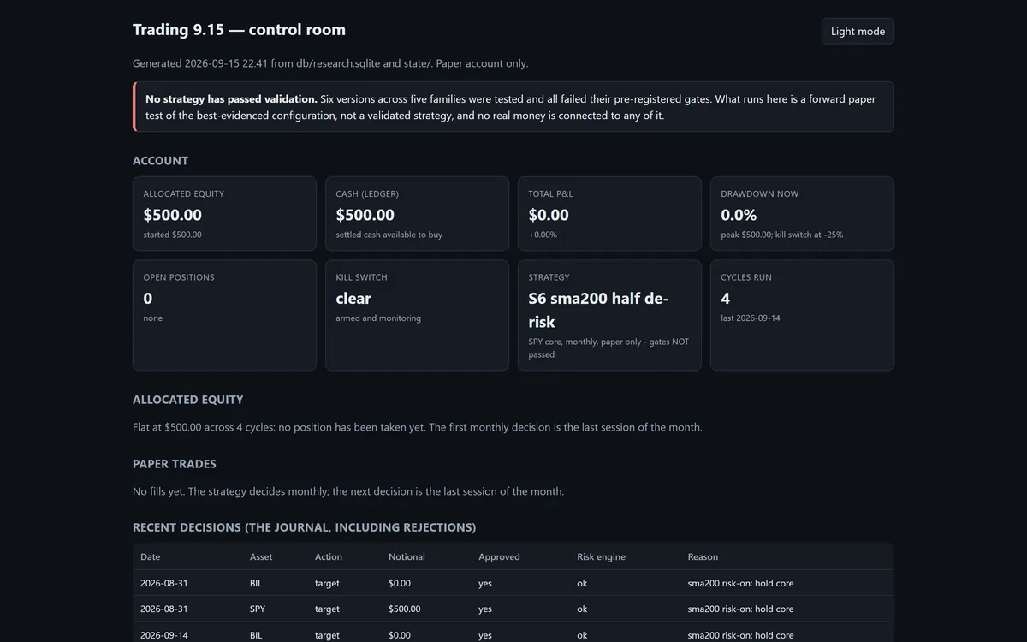Click the Notional column header
Screen dimensions: 1027x642
[407, 556]
